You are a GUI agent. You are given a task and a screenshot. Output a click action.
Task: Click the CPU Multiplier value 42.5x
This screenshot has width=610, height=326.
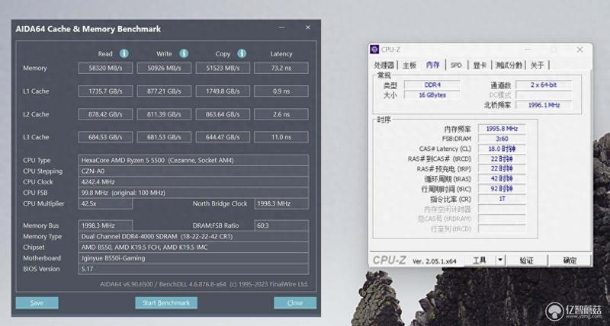point(105,203)
